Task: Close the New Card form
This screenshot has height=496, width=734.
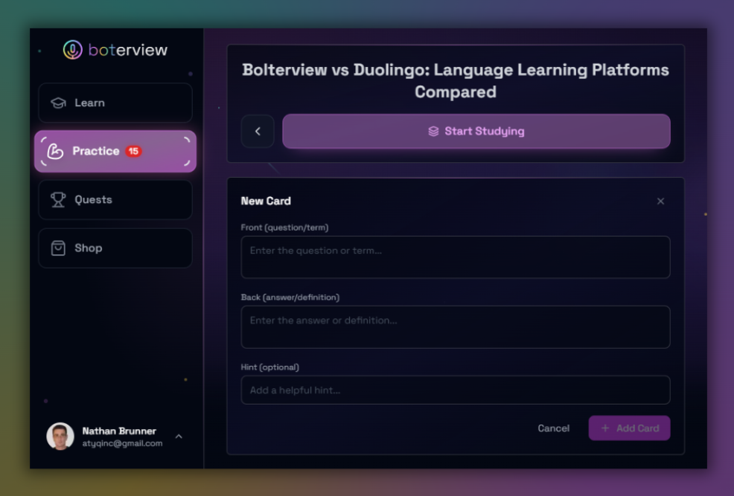Action: coord(660,201)
